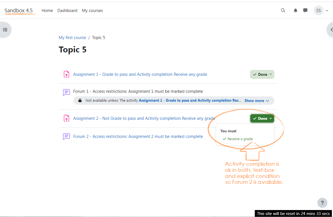Follow bold Assignment 1 link in restriction notice
The image size is (333, 217).
(x=190, y=100)
